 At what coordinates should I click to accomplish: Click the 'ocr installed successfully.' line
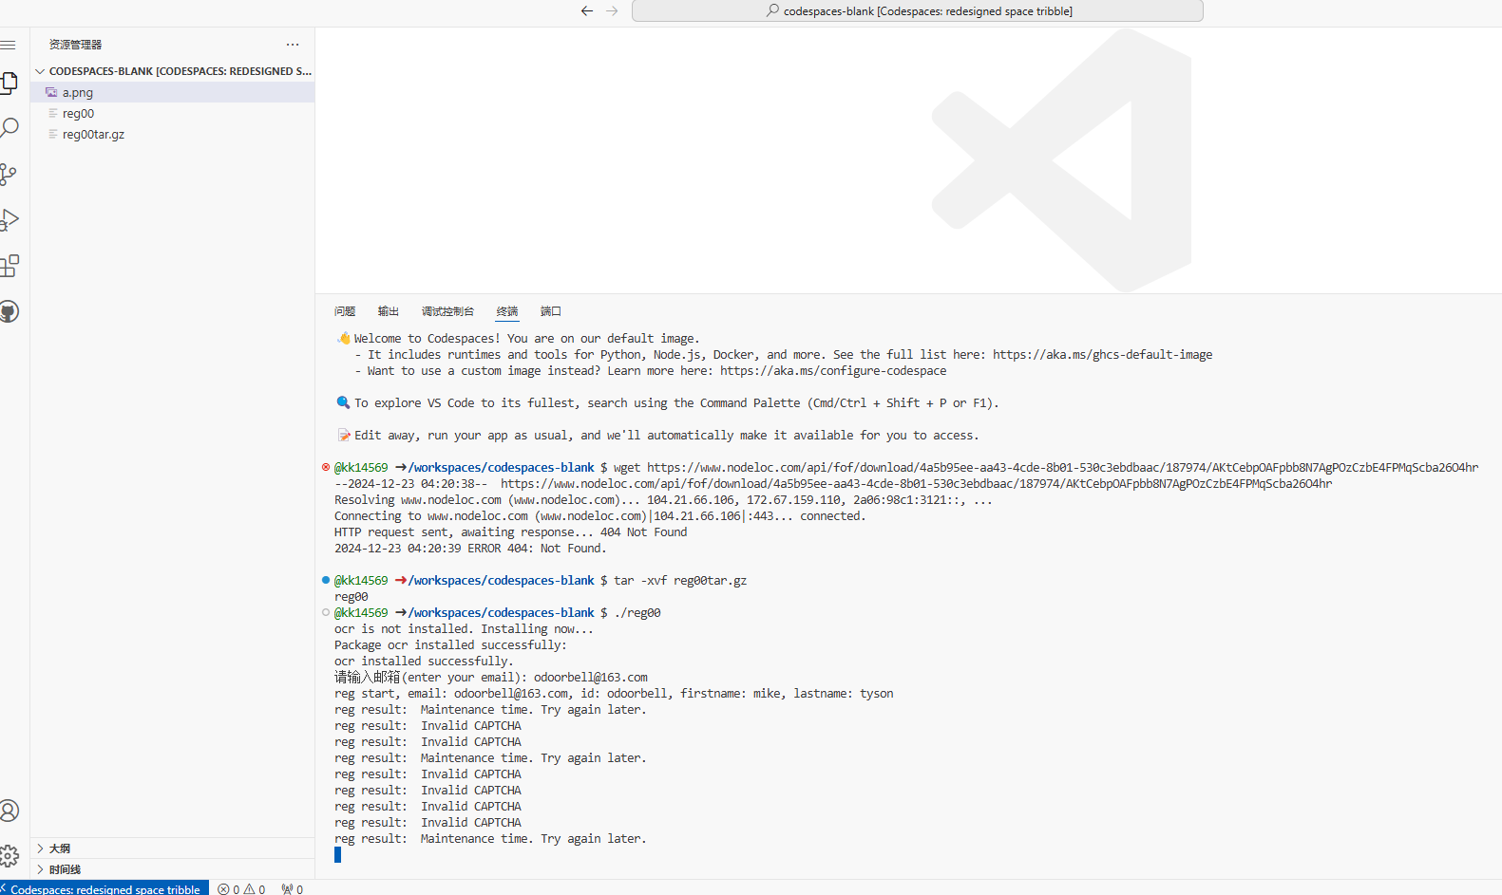424,662
